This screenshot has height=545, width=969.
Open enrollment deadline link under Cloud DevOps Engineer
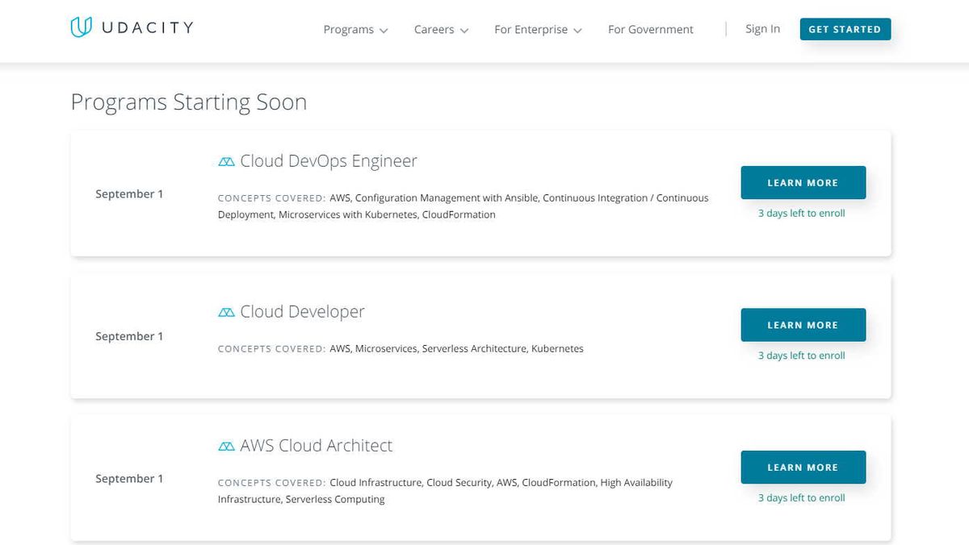(x=801, y=213)
